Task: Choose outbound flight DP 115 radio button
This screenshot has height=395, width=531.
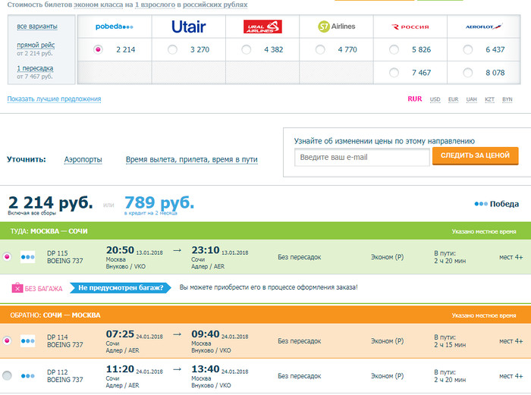Action: coord(7,256)
